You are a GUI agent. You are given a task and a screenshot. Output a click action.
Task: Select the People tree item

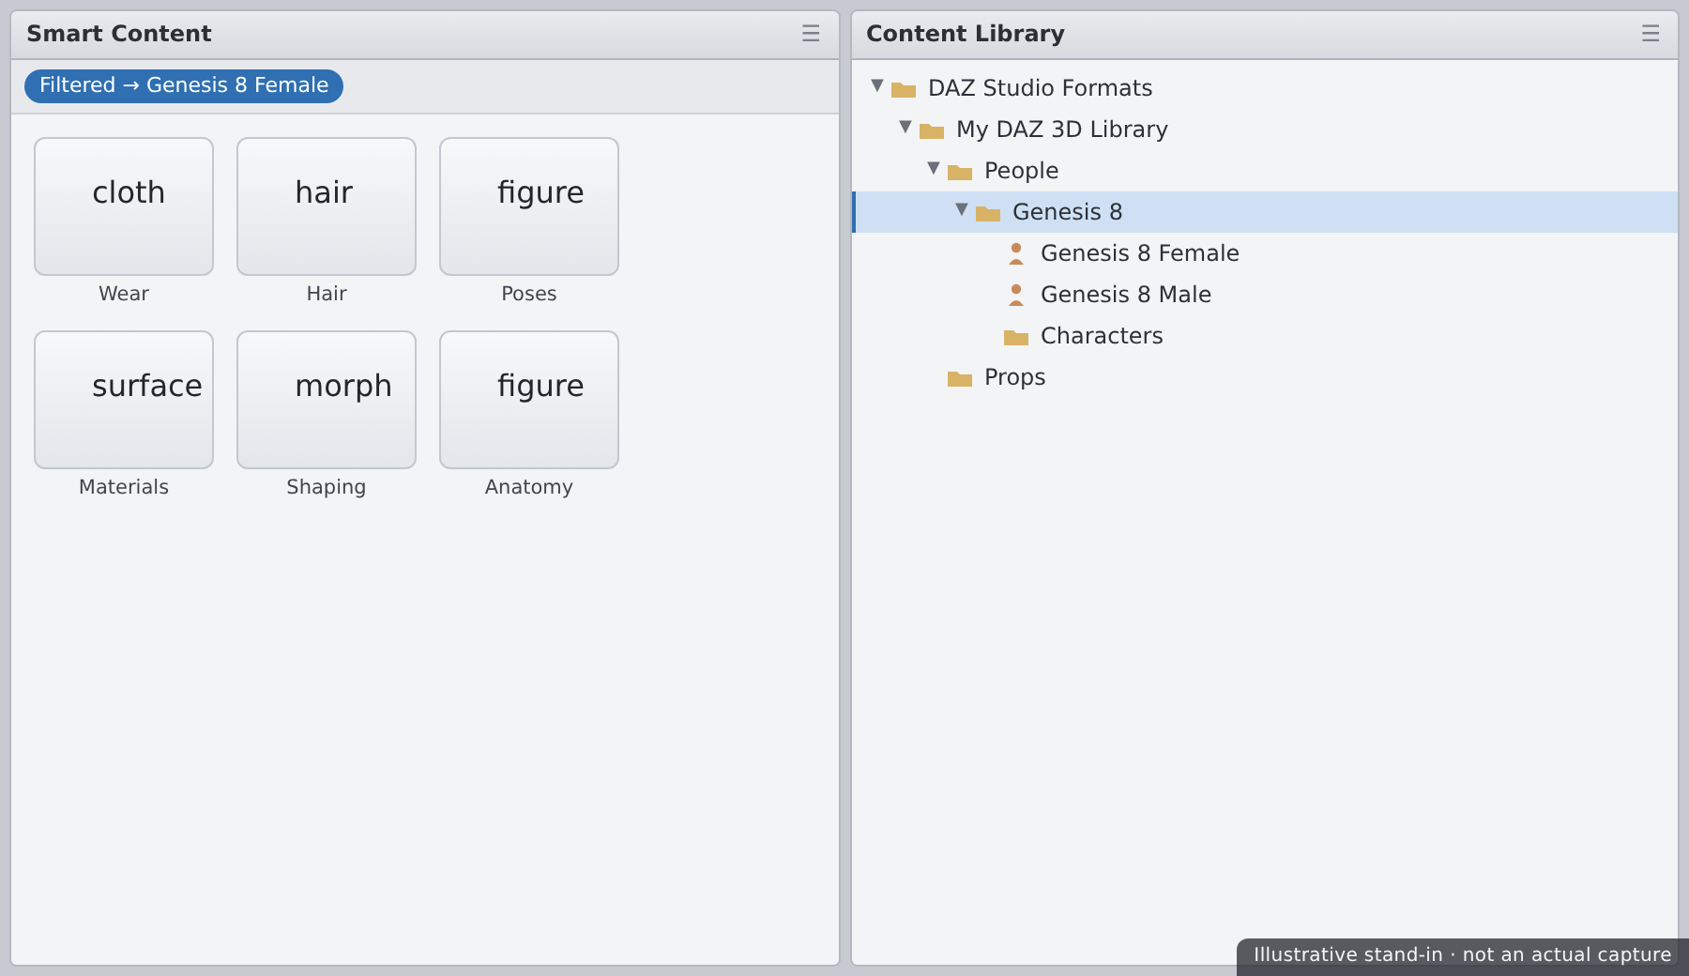pyautogui.click(x=1021, y=171)
